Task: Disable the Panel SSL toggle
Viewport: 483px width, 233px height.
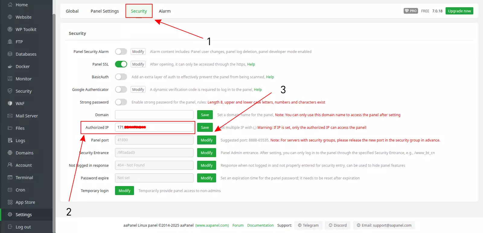Action: 121,64
